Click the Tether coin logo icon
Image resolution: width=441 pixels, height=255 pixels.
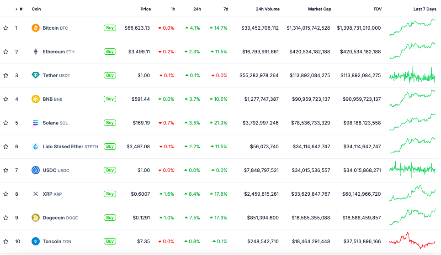point(35,75)
